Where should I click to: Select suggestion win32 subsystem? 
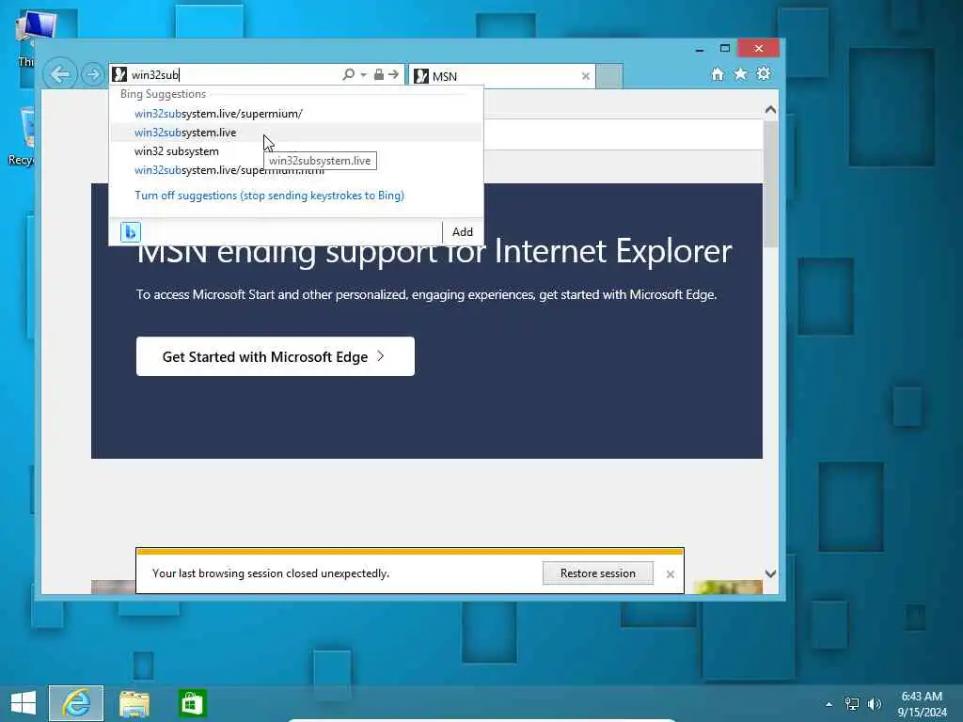(295, 151)
